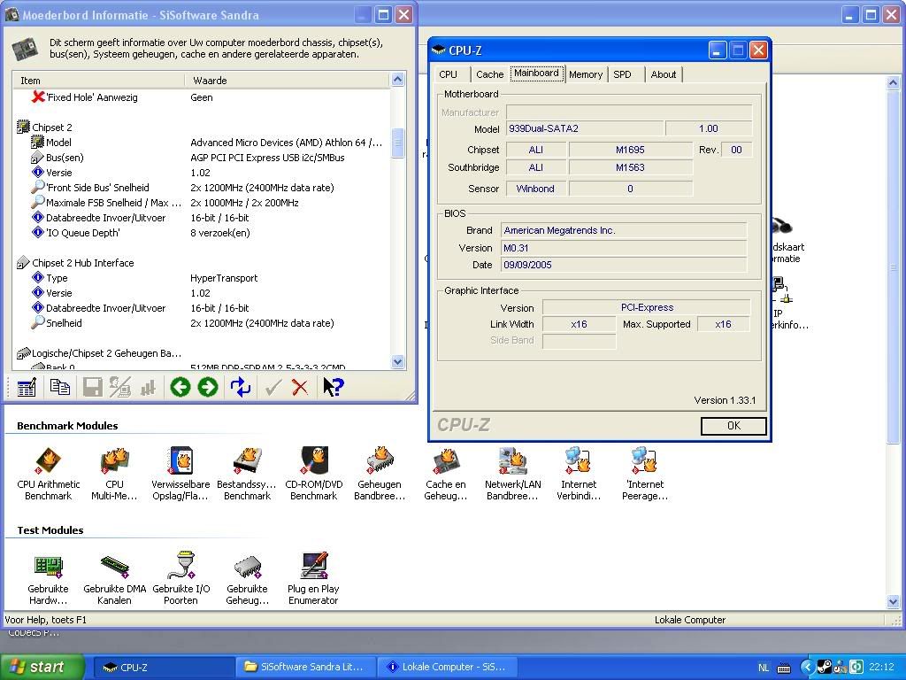Select the Mainboard tab in CPU-Z
Image resolution: width=906 pixels, height=680 pixels.
[536, 73]
